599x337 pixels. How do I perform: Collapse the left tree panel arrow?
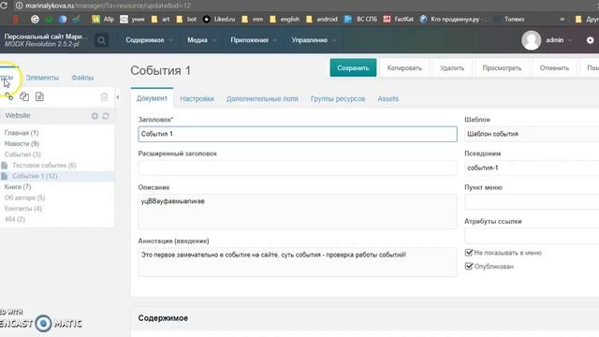pyautogui.click(x=117, y=97)
